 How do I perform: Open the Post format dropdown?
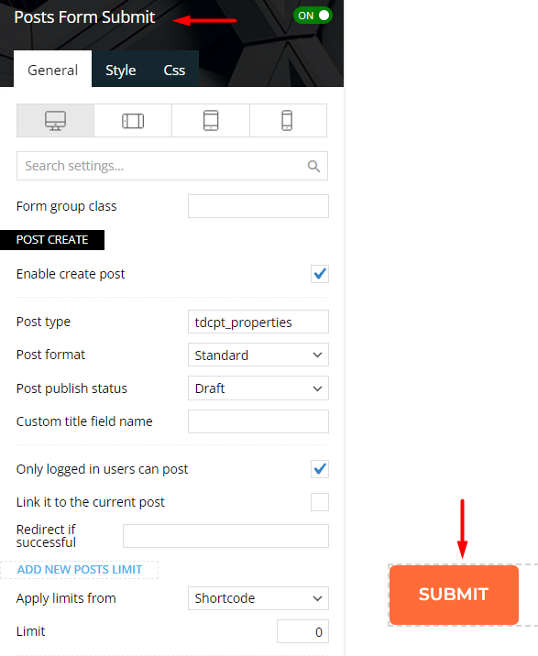tap(258, 355)
